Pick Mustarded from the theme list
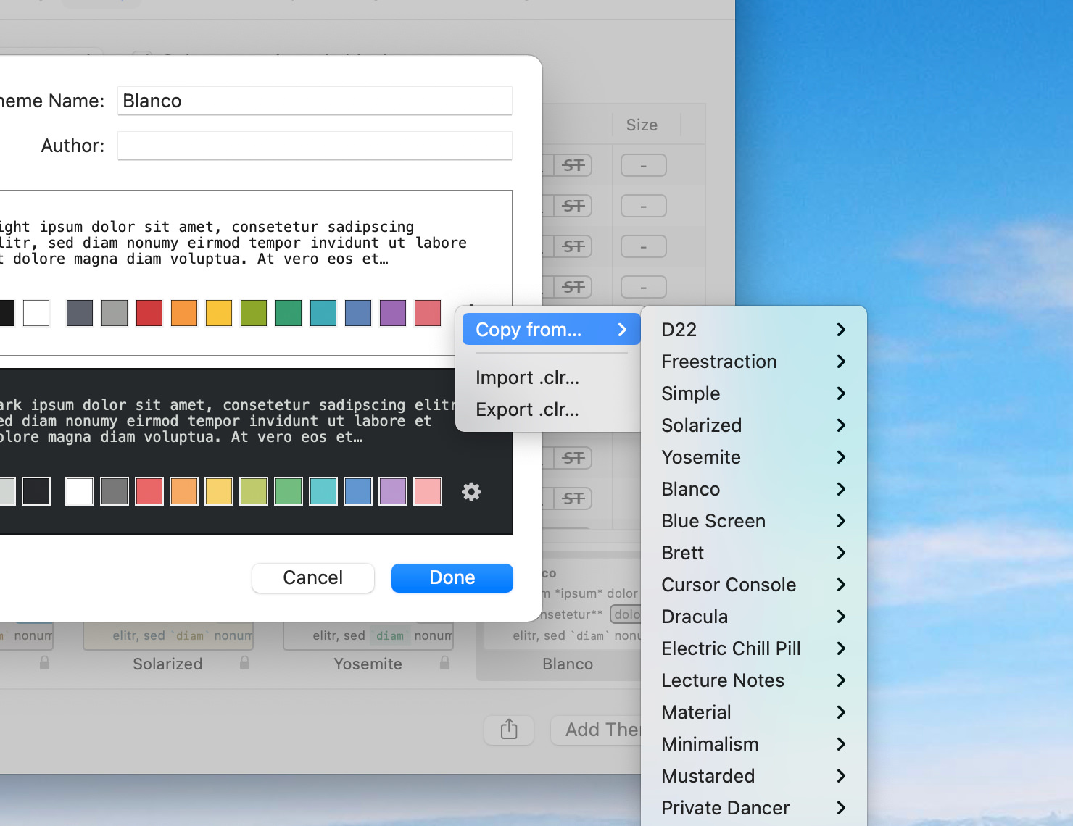Image resolution: width=1073 pixels, height=826 pixels. pos(754,776)
